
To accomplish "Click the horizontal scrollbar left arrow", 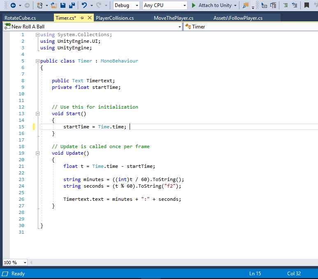I will click(31, 263).
